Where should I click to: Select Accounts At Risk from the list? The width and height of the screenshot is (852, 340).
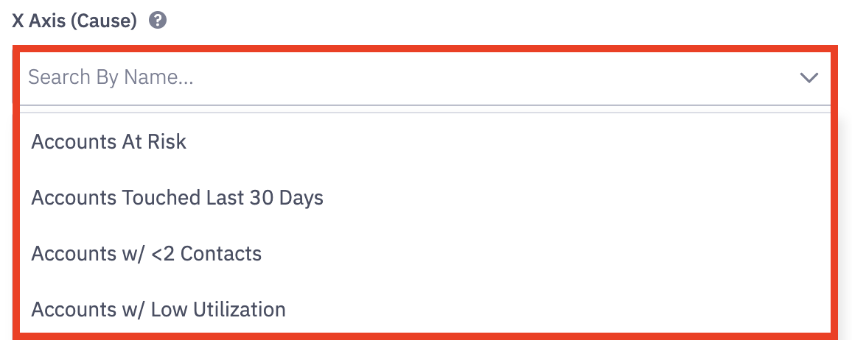(109, 142)
